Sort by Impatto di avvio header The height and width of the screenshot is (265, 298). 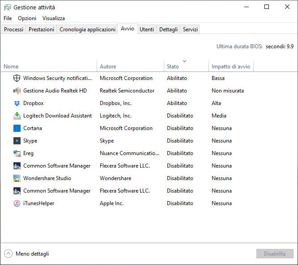point(231,67)
